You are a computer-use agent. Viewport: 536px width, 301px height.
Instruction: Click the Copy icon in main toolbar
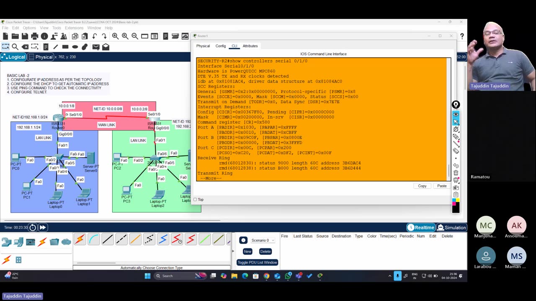(x=75, y=36)
